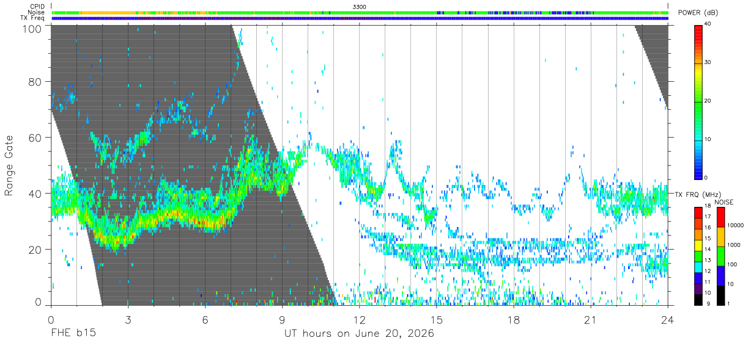751x346 pixels.
Task: Click the 10000 label on noise scale
Action: 736,226
